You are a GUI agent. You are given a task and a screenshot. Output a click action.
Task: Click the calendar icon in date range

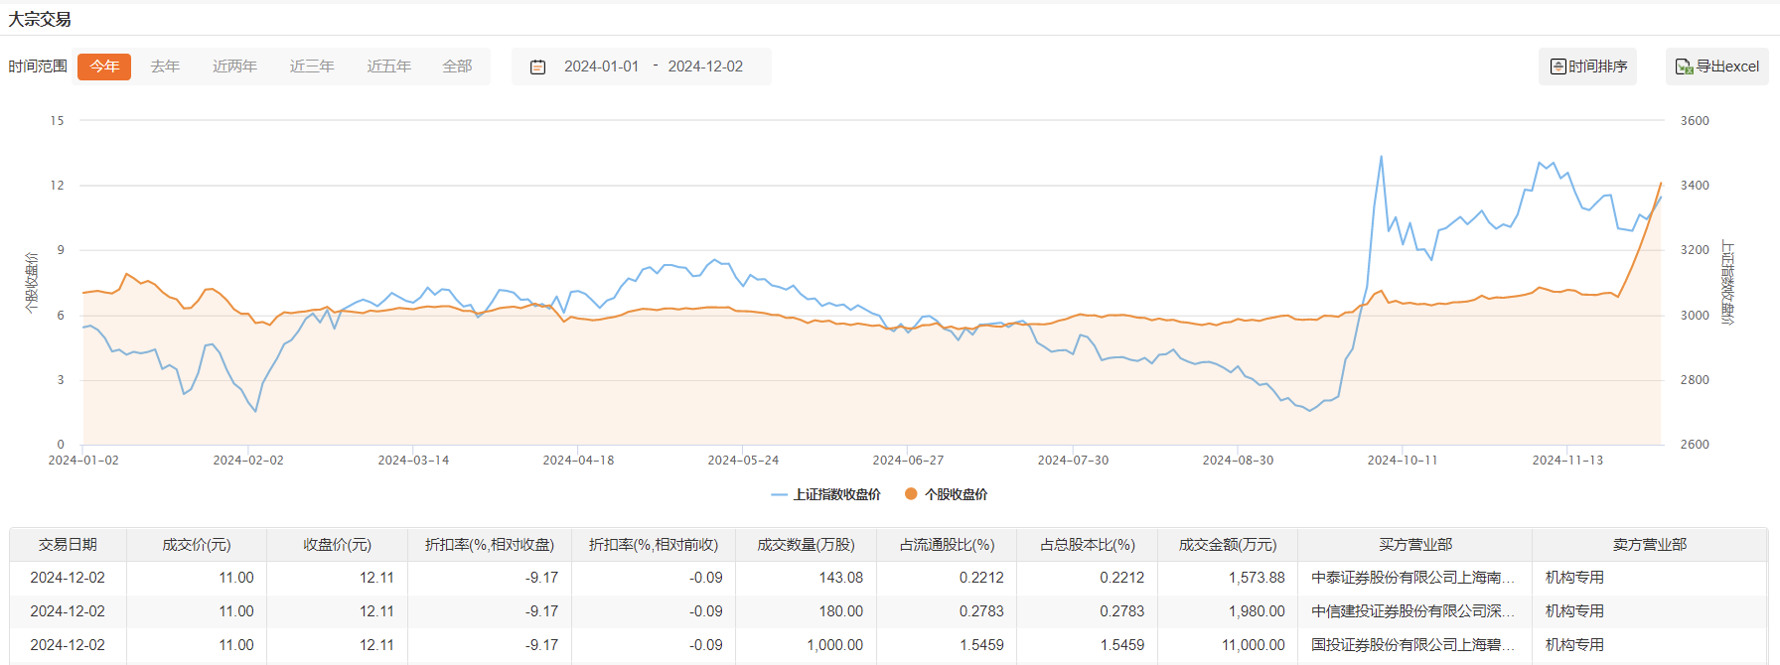click(537, 66)
